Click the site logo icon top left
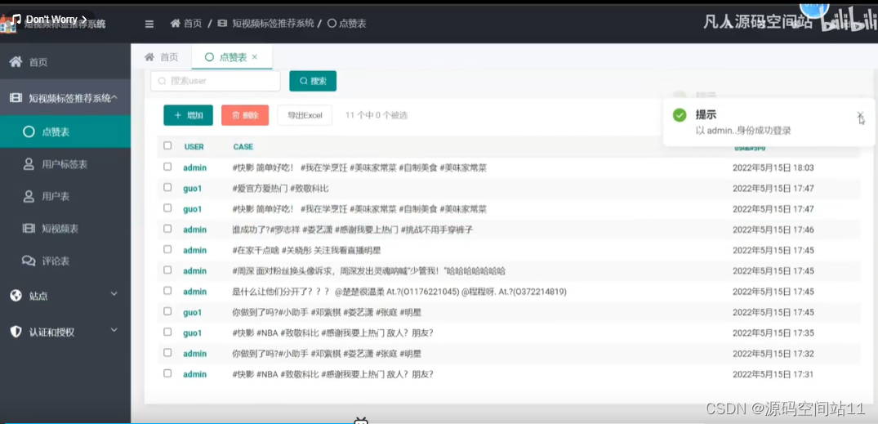Viewport: 878px width, 424px height. [7, 25]
